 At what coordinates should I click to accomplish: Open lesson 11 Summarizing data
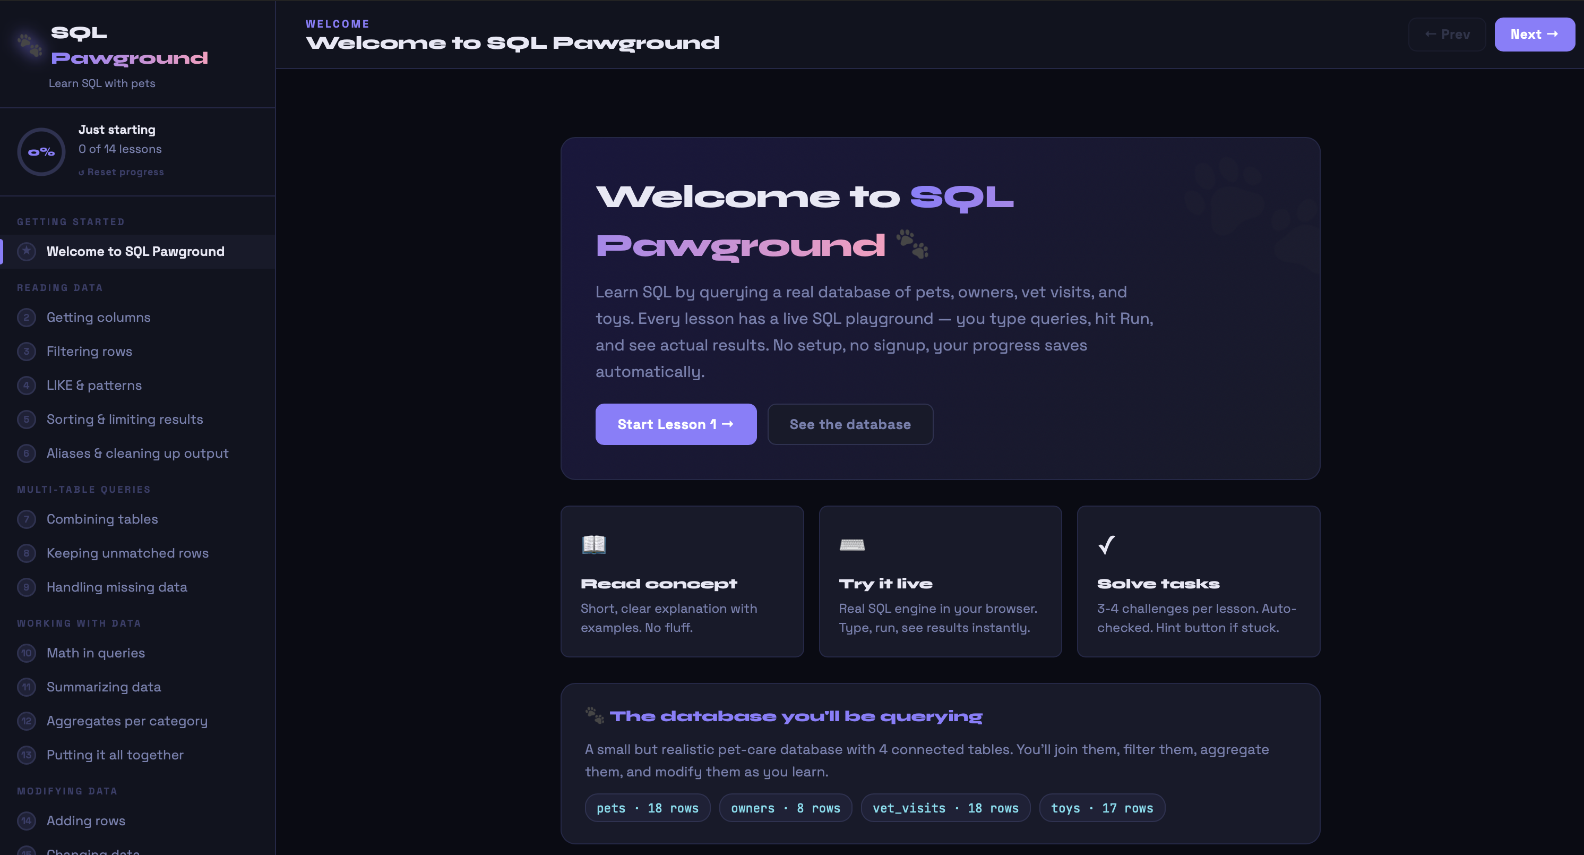(137, 687)
